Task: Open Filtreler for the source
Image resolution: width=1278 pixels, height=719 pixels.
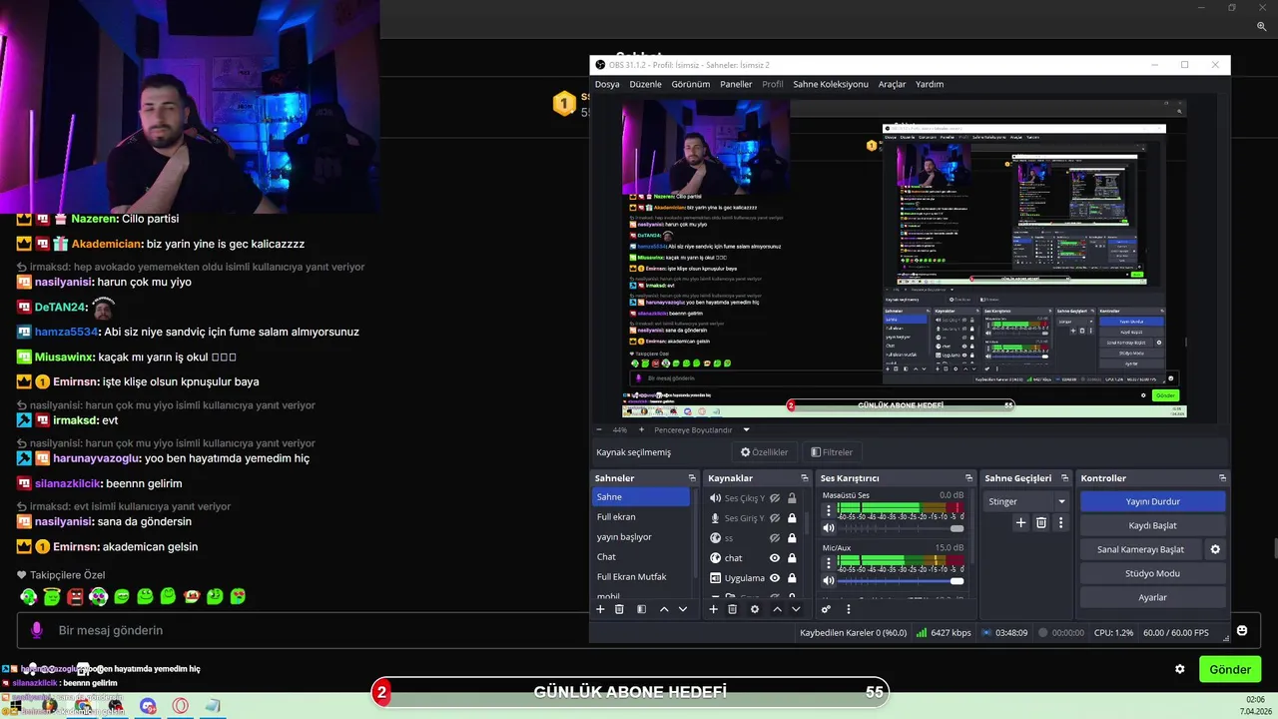Action: pos(832,452)
